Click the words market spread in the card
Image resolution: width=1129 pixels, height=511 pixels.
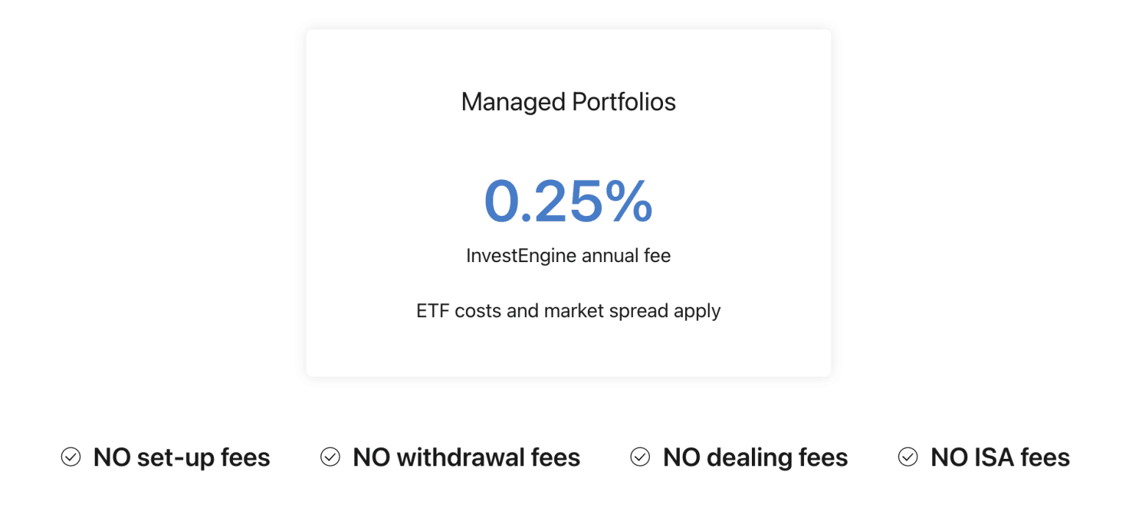605,311
